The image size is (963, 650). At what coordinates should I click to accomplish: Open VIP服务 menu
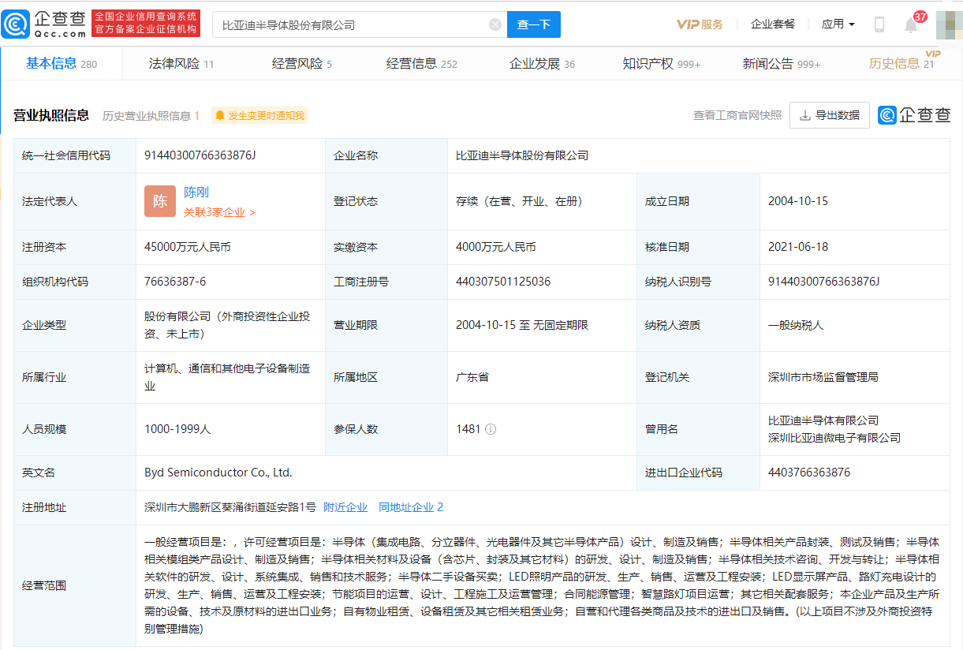(x=700, y=24)
